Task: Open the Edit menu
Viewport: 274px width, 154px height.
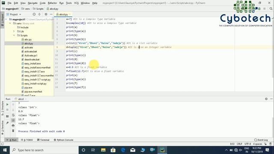Action: pos(16,3)
